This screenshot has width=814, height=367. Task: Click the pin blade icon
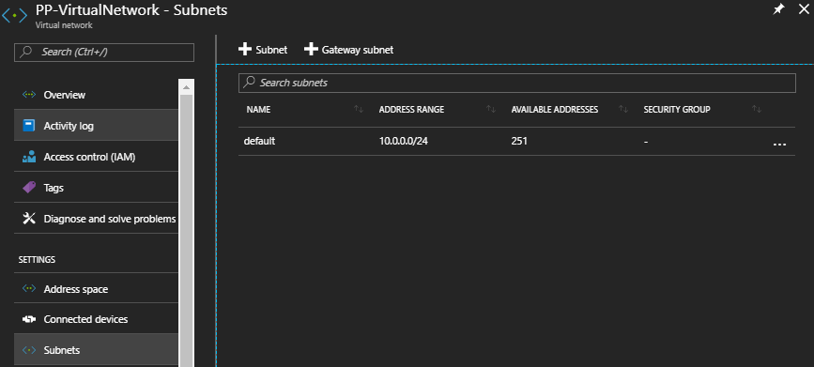pos(778,9)
